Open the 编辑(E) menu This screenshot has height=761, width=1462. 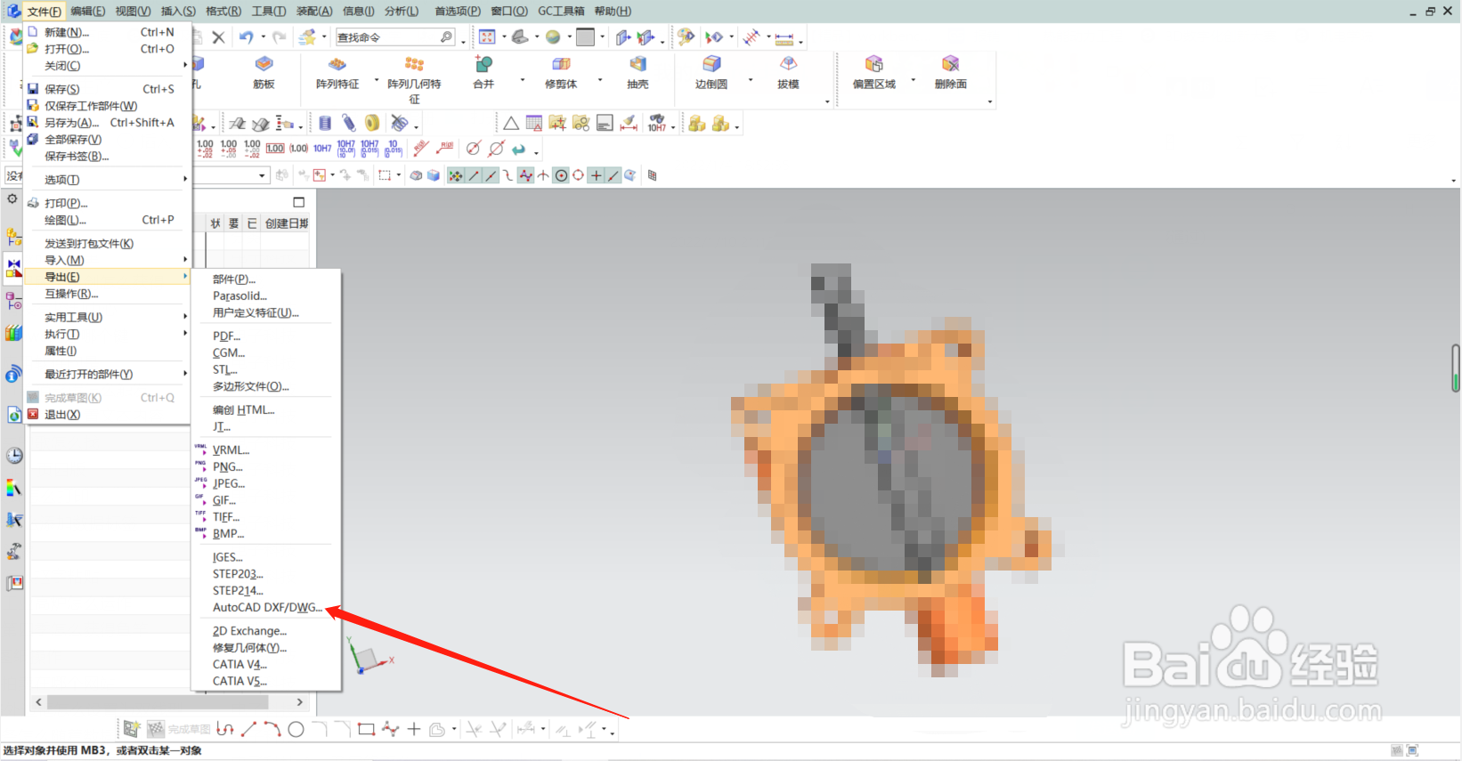(x=87, y=12)
